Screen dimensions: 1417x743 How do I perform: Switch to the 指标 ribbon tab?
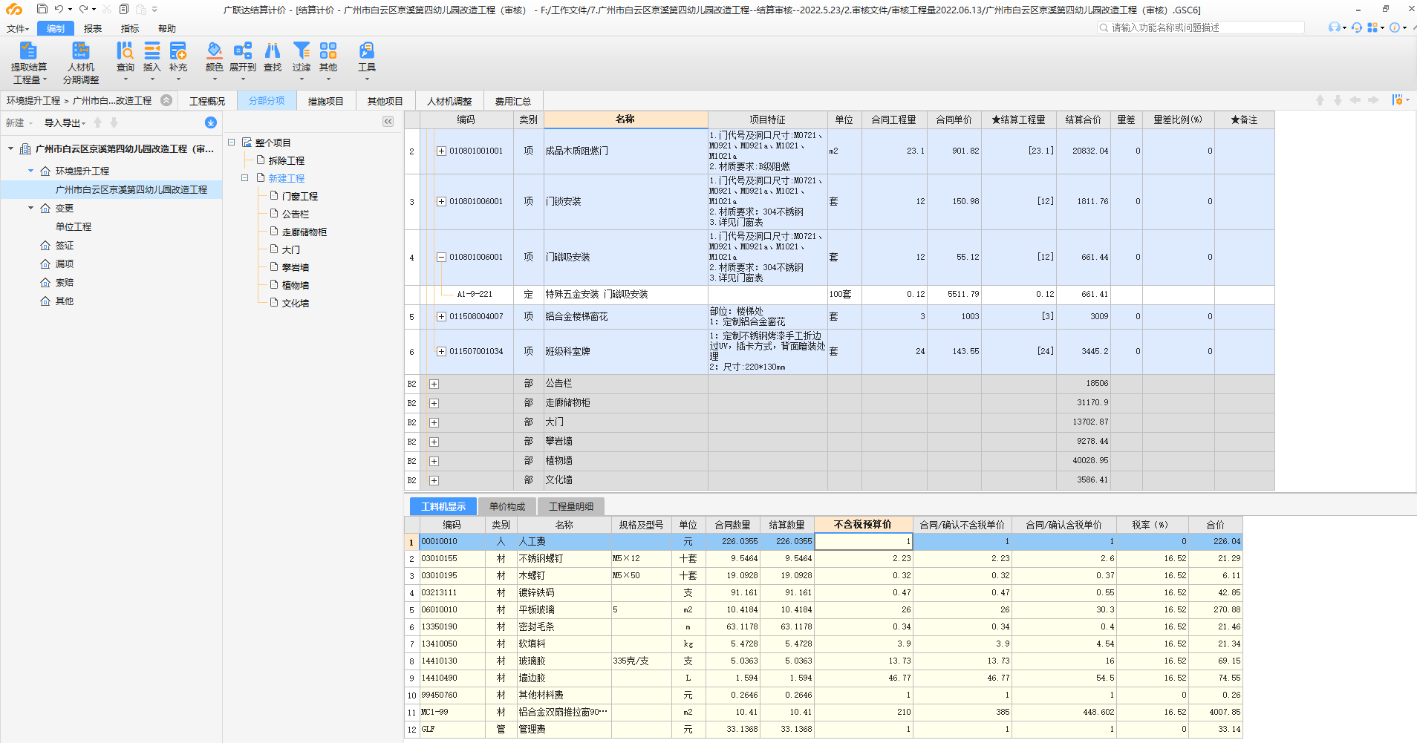(130, 28)
